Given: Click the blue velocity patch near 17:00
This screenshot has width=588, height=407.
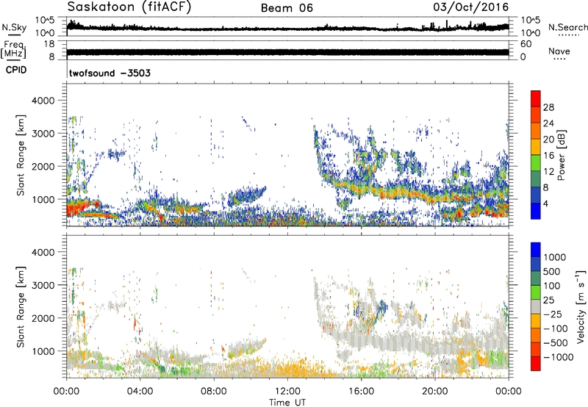Looking at the screenshot, I should pyautogui.click(x=382, y=306).
